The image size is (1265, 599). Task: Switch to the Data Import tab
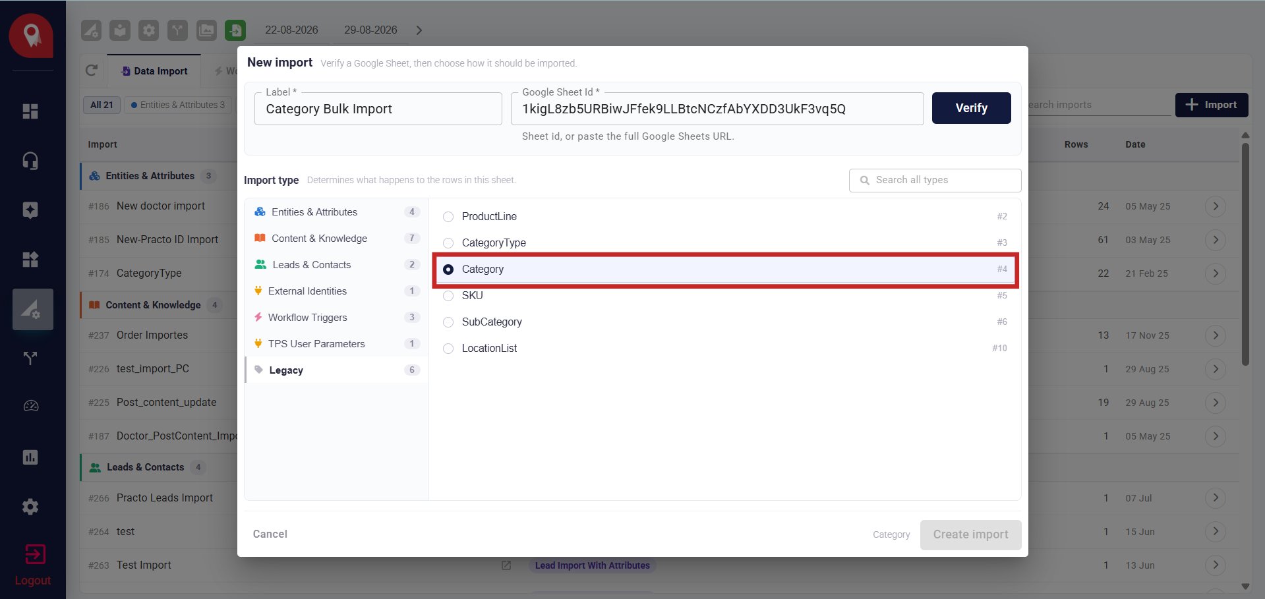click(154, 71)
